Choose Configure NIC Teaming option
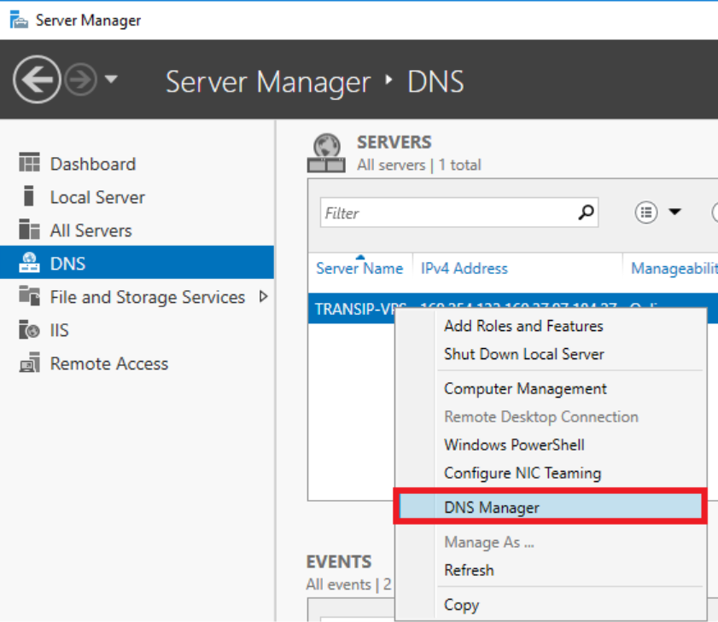Viewport: 718px width, 622px height. [522, 473]
